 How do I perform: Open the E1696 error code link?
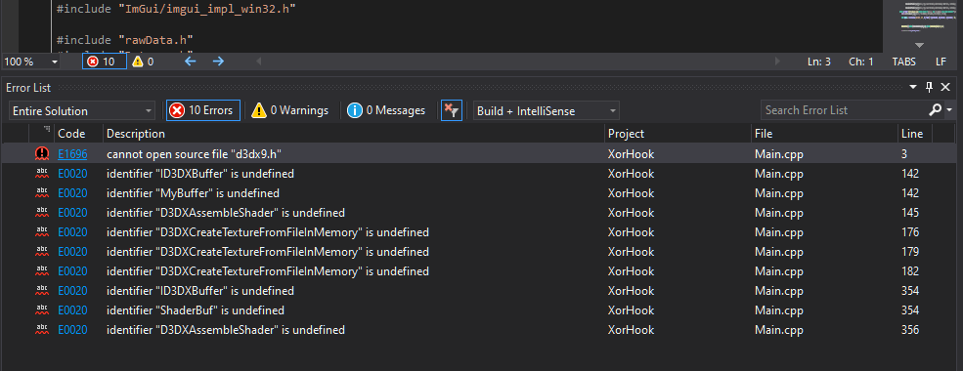pyautogui.click(x=72, y=154)
